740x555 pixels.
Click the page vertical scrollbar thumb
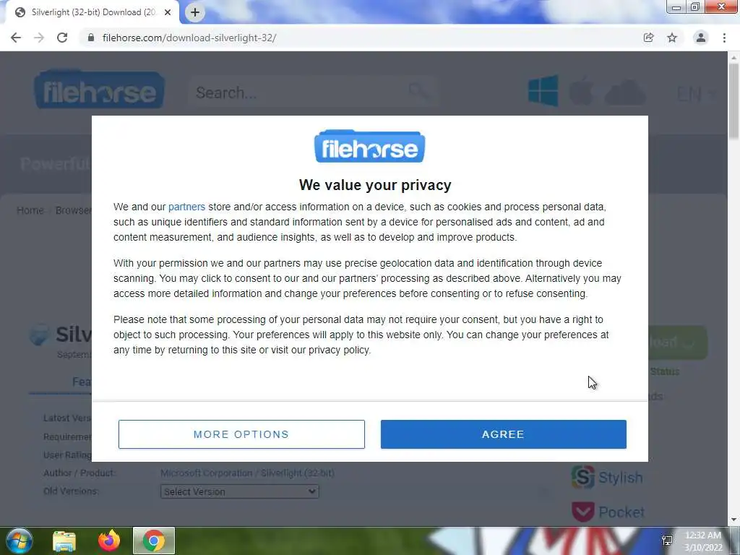(x=733, y=101)
